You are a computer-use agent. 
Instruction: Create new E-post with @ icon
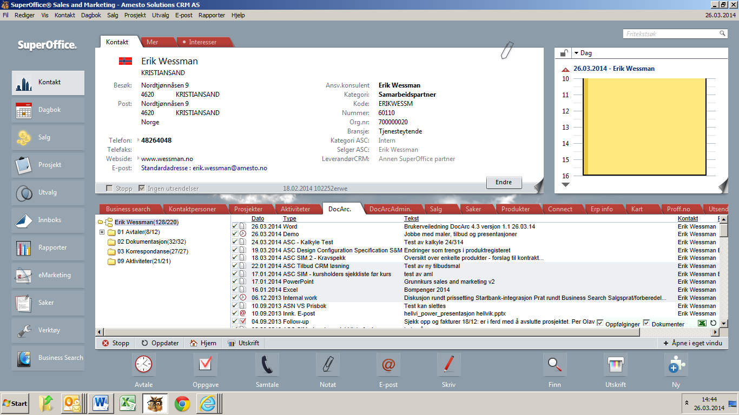pyautogui.click(x=388, y=365)
